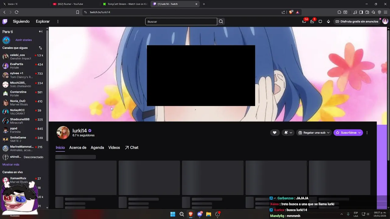Open the Brave Wallet icon
This screenshot has width=390, height=219.
367,12
